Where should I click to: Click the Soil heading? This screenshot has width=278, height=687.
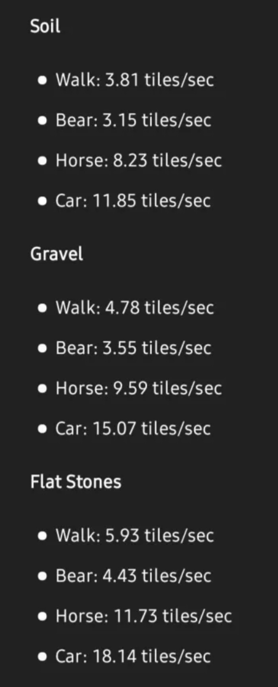tap(45, 26)
